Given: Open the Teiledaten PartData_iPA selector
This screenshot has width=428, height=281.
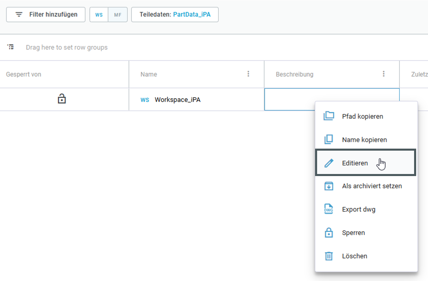Looking at the screenshot, I should (175, 15).
